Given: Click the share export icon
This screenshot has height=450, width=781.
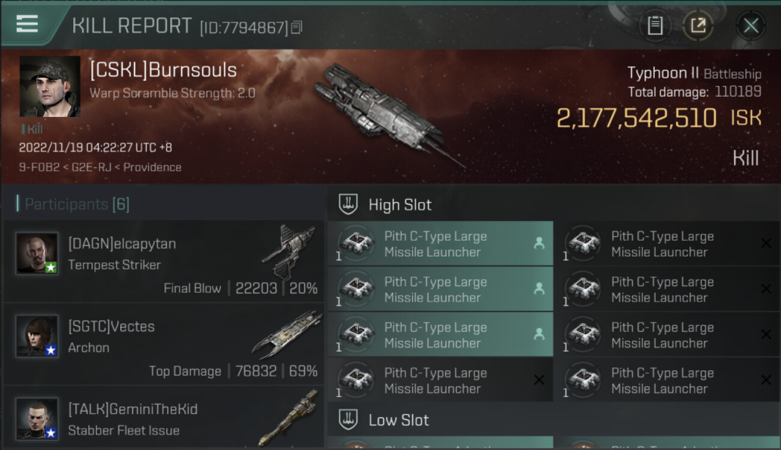Looking at the screenshot, I should (698, 25).
